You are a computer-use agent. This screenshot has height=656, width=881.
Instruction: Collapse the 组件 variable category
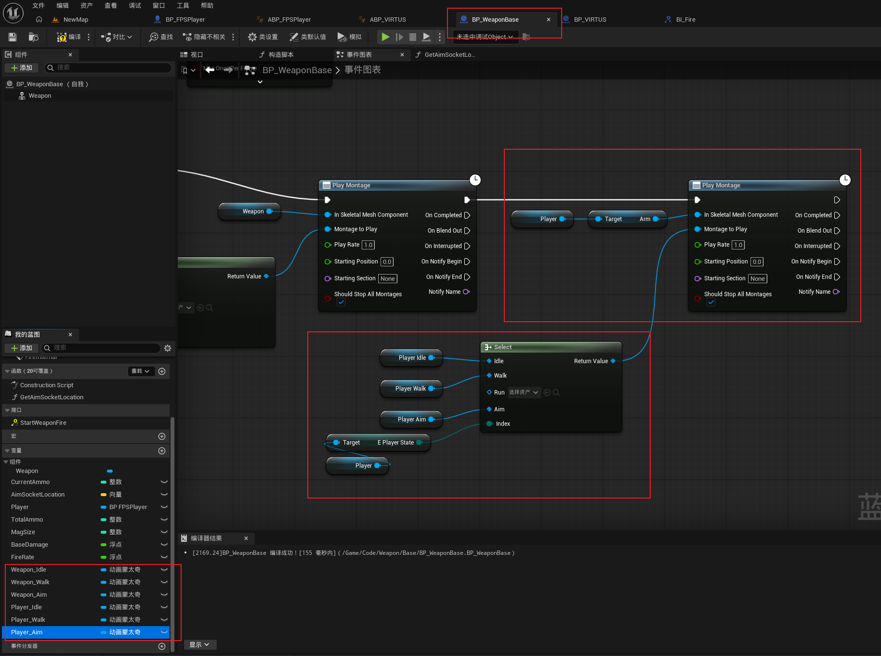tap(6, 462)
